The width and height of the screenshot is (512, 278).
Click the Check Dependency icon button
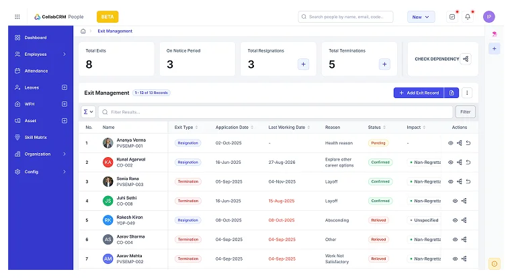pyautogui.click(x=466, y=59)
